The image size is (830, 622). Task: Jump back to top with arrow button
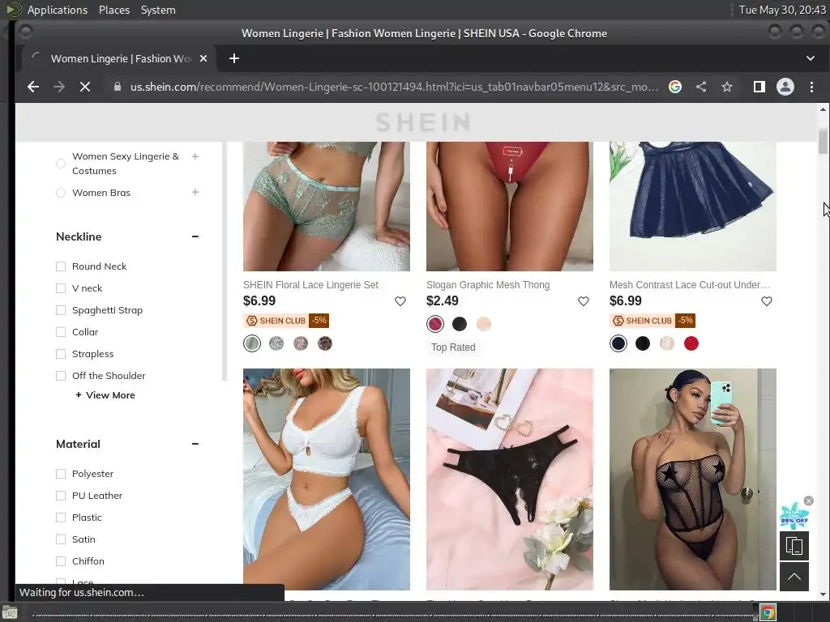[x=794, y=577]
